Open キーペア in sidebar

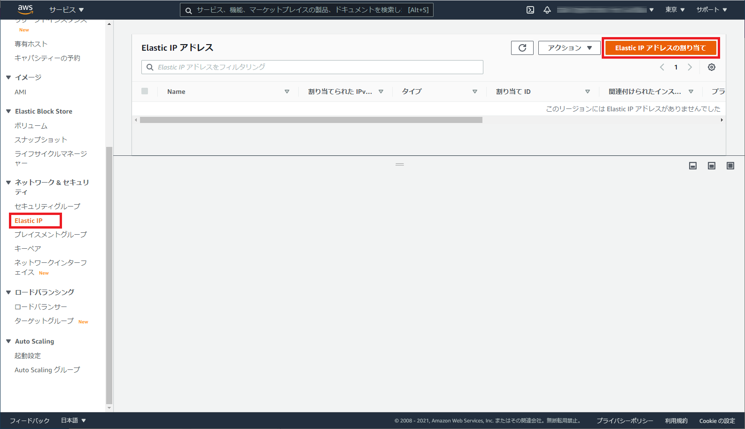28,249
